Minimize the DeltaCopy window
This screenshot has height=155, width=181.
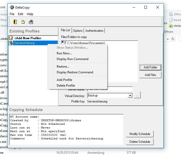(134, 7)
